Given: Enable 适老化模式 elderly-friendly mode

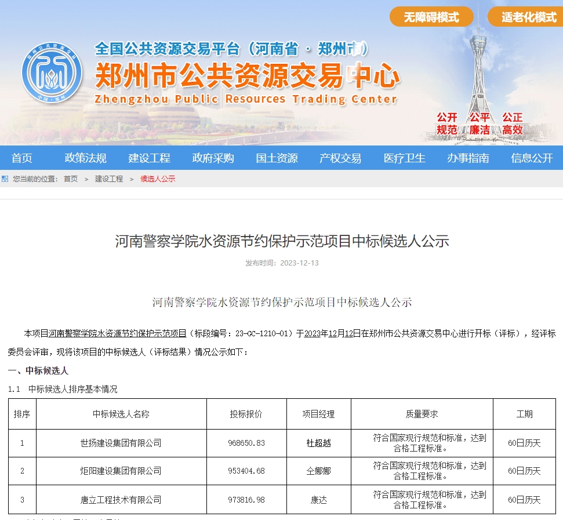Looking at the screenshot, I should tap(525, 17).
